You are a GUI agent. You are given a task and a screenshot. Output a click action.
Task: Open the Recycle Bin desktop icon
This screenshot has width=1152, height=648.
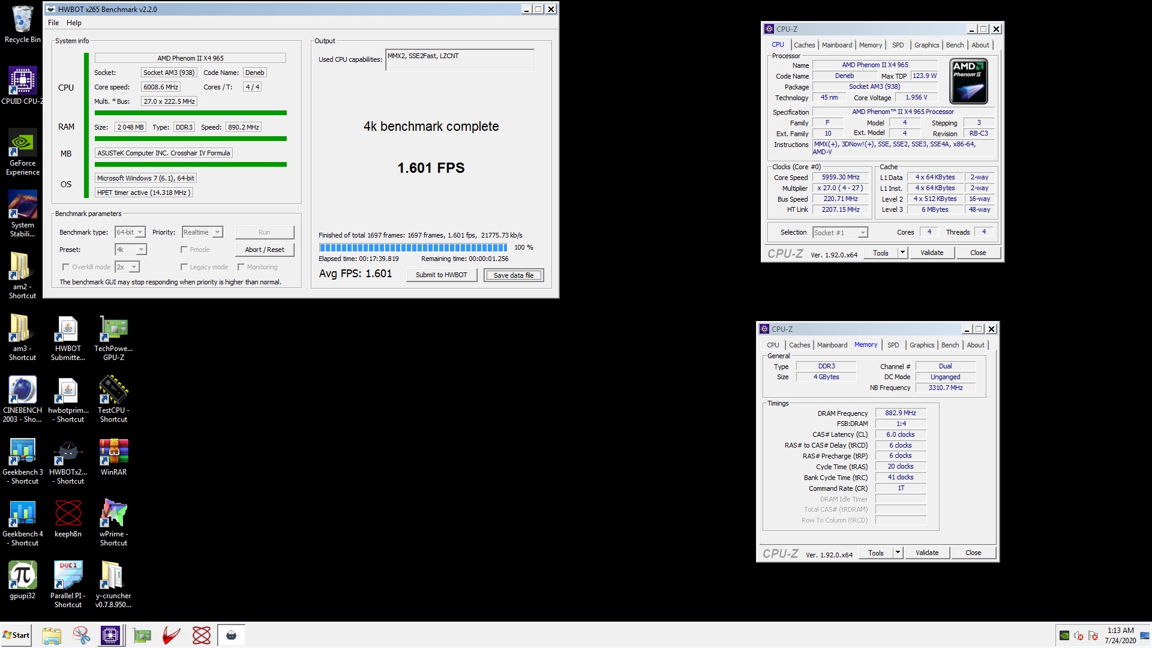coord(22,24)
